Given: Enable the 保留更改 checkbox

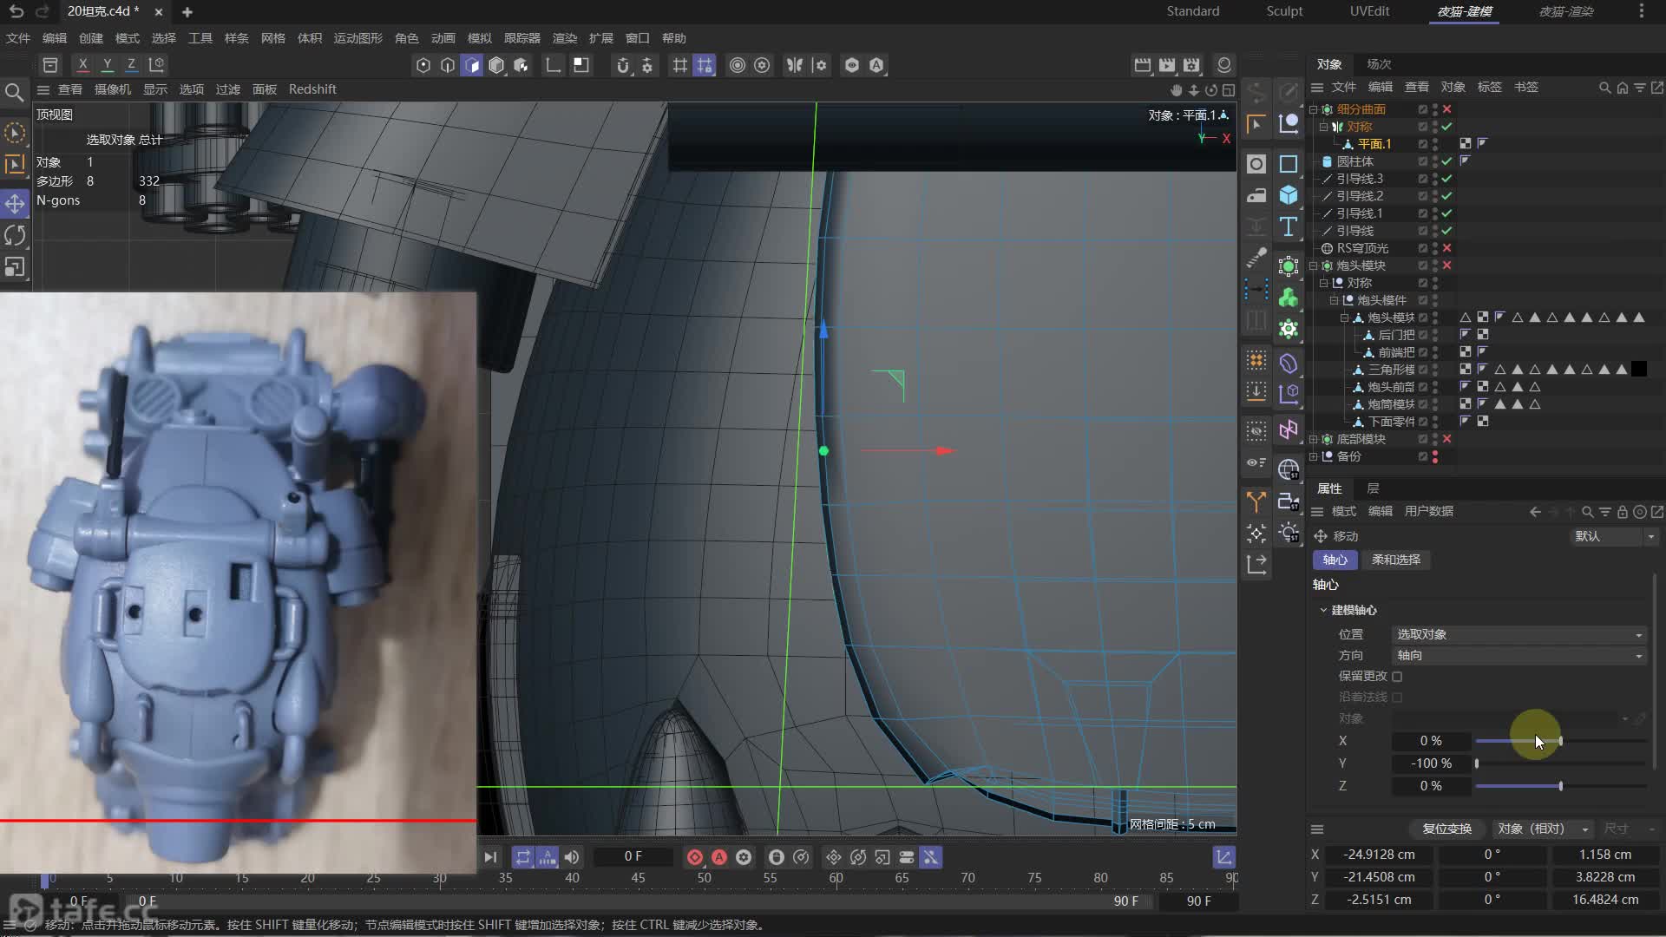Looking at the screenshot, I should click(x=1397, y=676).
